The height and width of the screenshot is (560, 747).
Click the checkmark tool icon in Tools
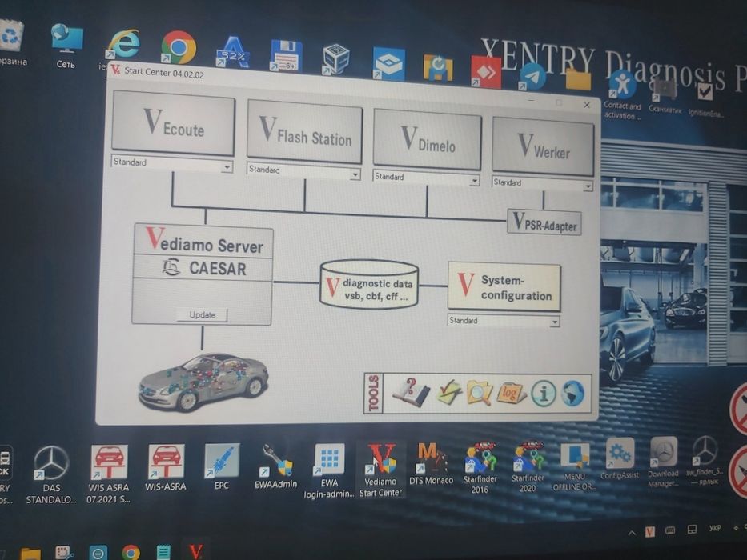coord(449,394)
